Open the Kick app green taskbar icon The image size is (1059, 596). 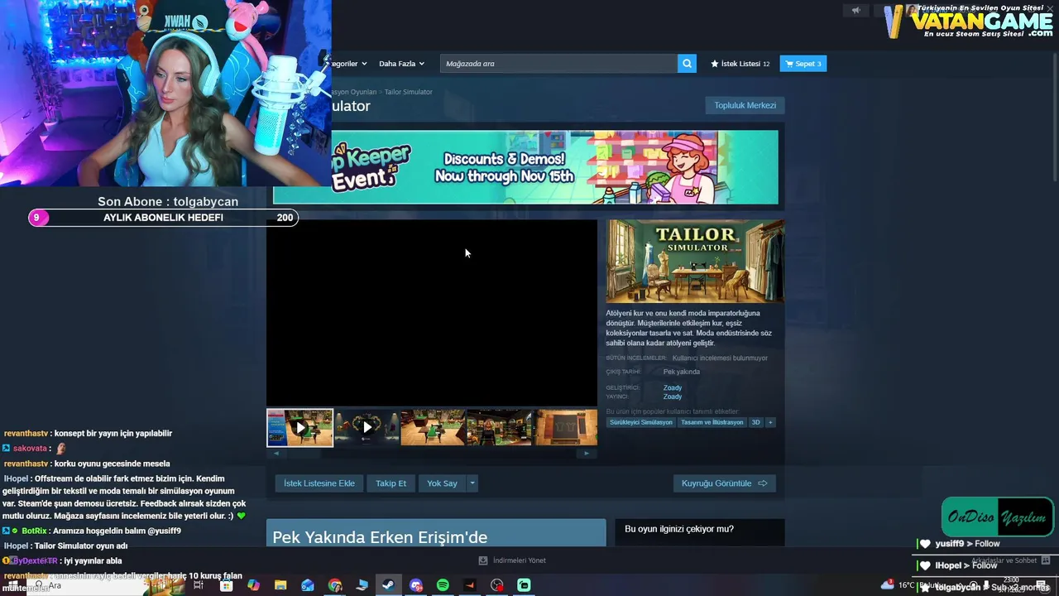point(524,585)
